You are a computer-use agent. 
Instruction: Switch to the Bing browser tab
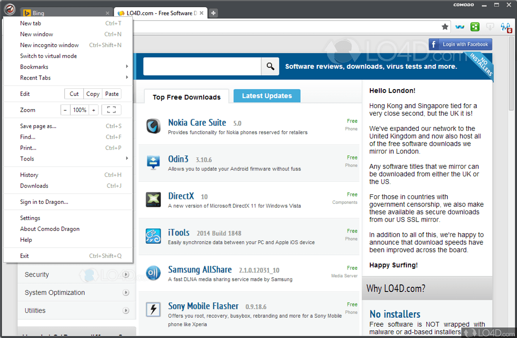pyautogui.click(x=66, y=13)
